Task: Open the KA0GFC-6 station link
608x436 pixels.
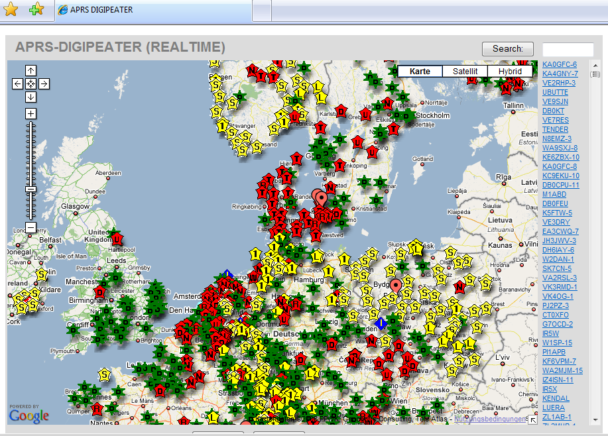Action: (x=559, y=64)
